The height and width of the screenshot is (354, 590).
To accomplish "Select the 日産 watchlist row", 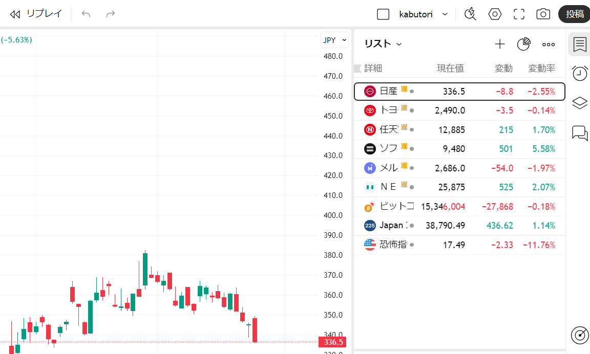I will click(x=459, y=92).
